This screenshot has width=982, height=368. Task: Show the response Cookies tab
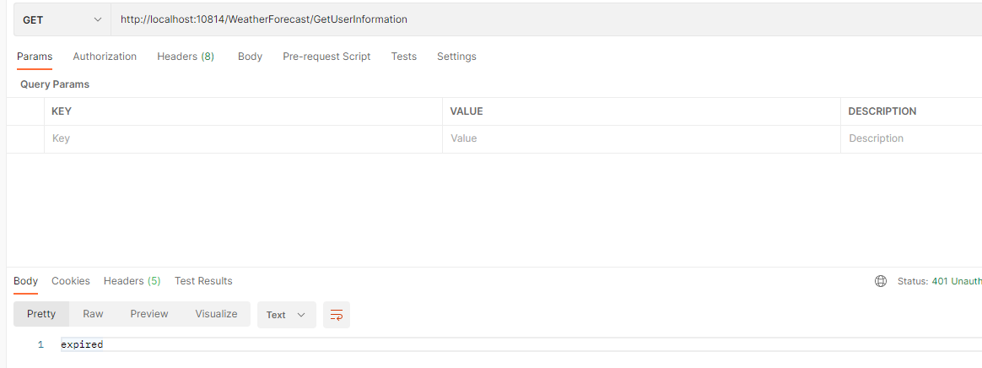coord(71,281)
